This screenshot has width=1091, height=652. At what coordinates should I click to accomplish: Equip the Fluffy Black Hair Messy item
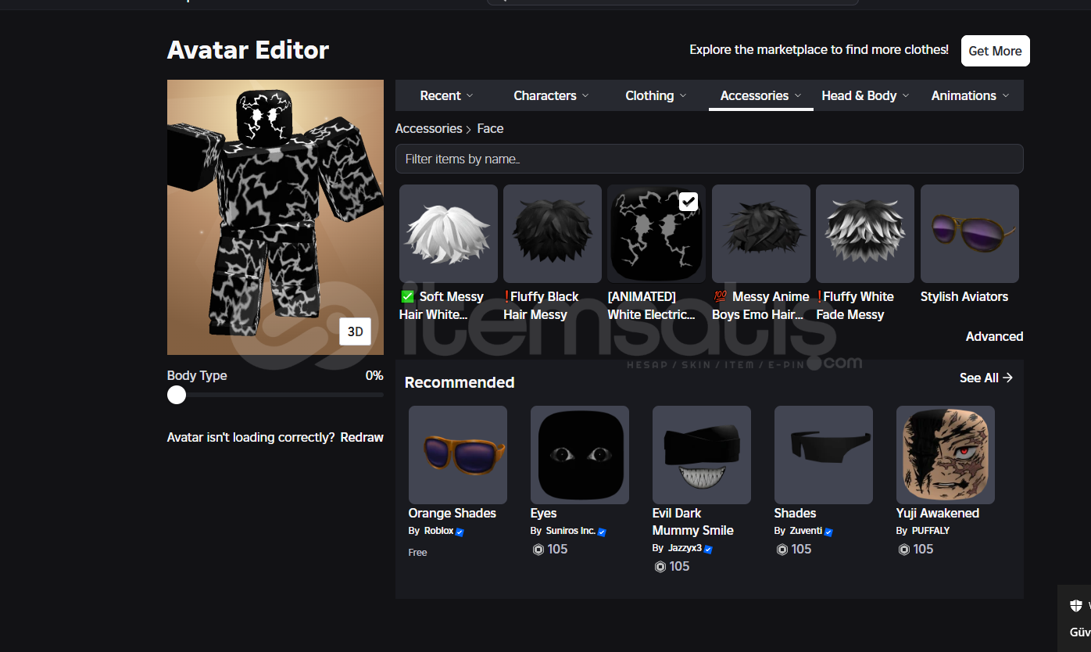552,234
